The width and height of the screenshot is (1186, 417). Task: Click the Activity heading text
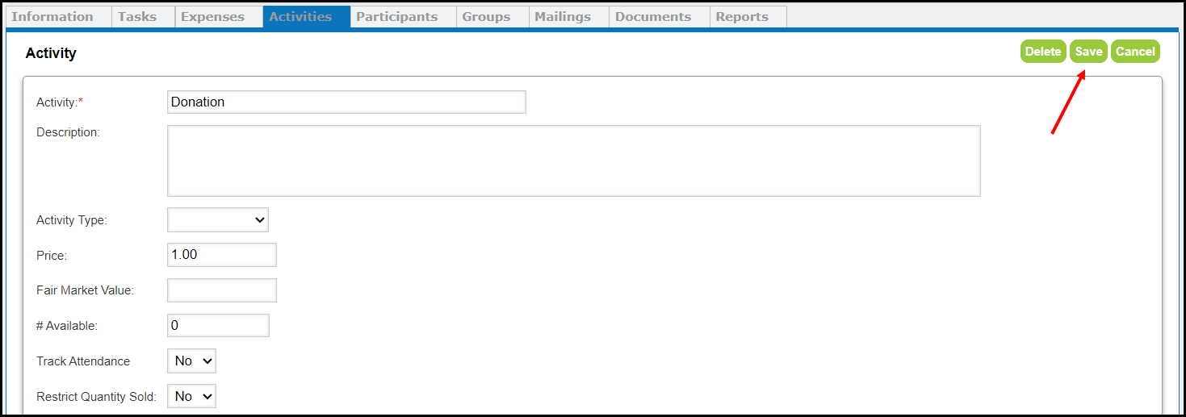tap(51, 53)
